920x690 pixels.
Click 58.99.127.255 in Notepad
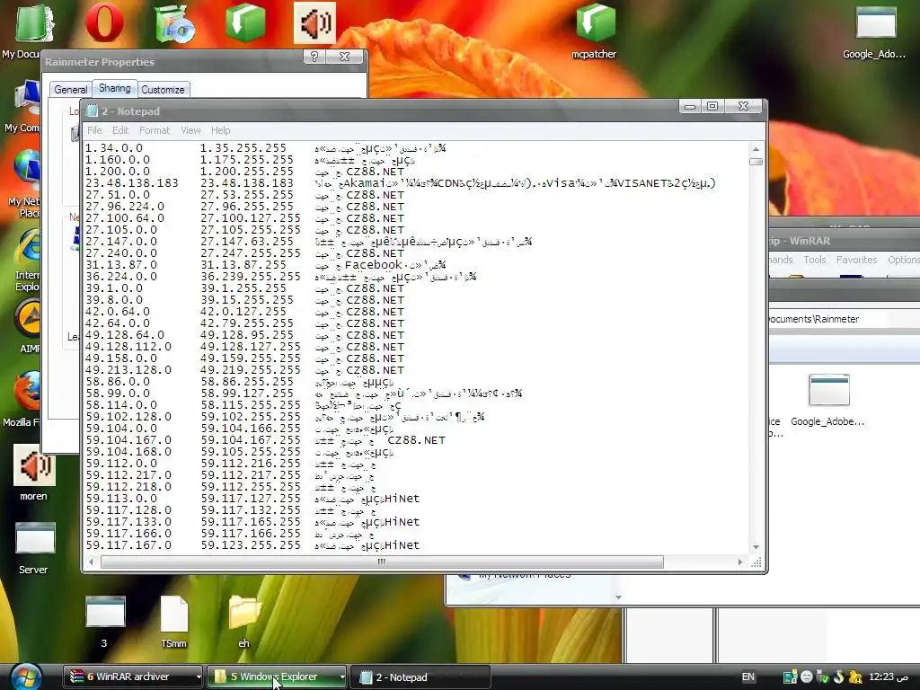pos(247,394)
